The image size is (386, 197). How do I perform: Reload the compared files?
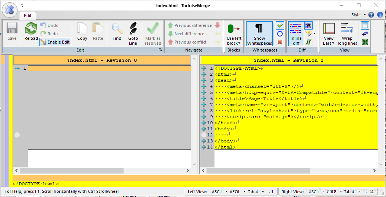click(x=31, y=31)
